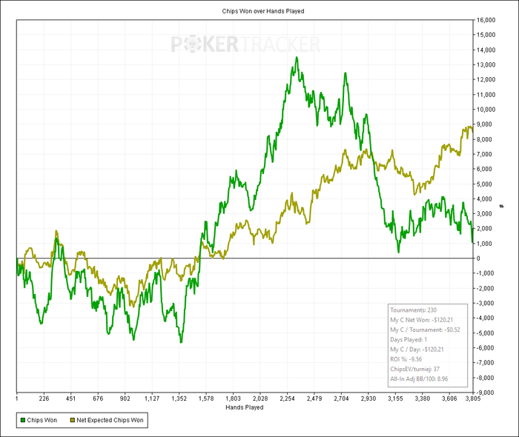Click 'ROI %: -9.56' stat line
Screen dimensions: 519x437
click(x=406, y=359)
